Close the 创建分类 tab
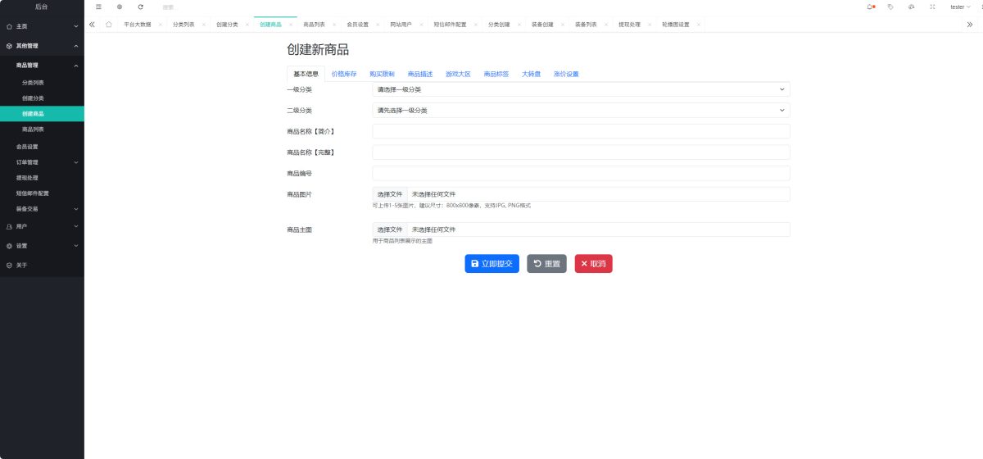Viewport: 983px width, 459px height. (x=247, y=25)
